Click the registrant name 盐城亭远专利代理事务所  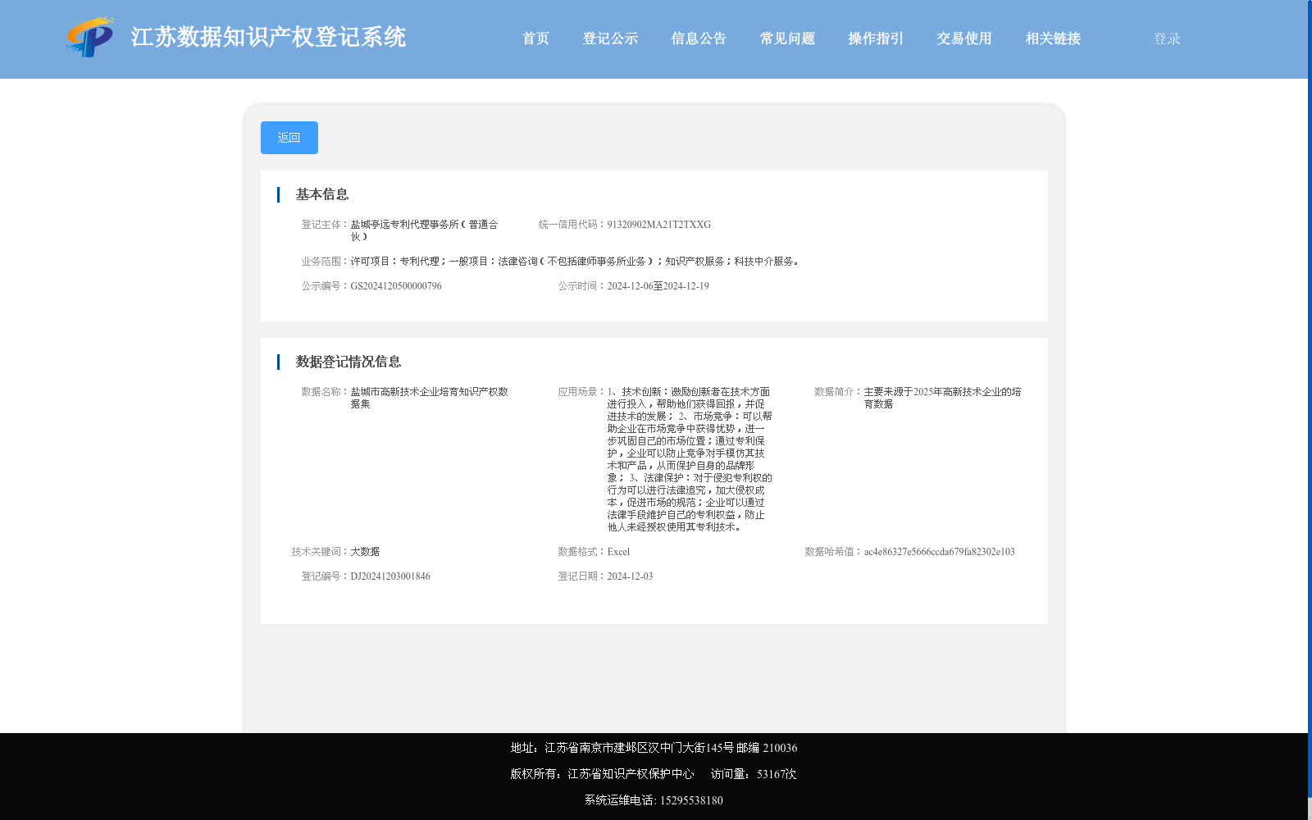[x=424, y=230]
